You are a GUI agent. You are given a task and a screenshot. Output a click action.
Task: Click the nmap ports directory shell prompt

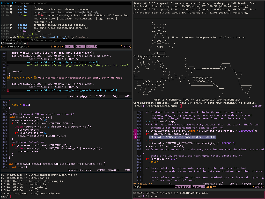158,106
